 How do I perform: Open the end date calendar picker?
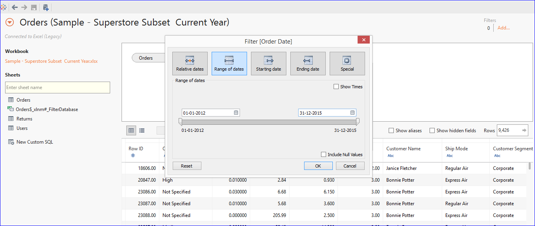352,112
